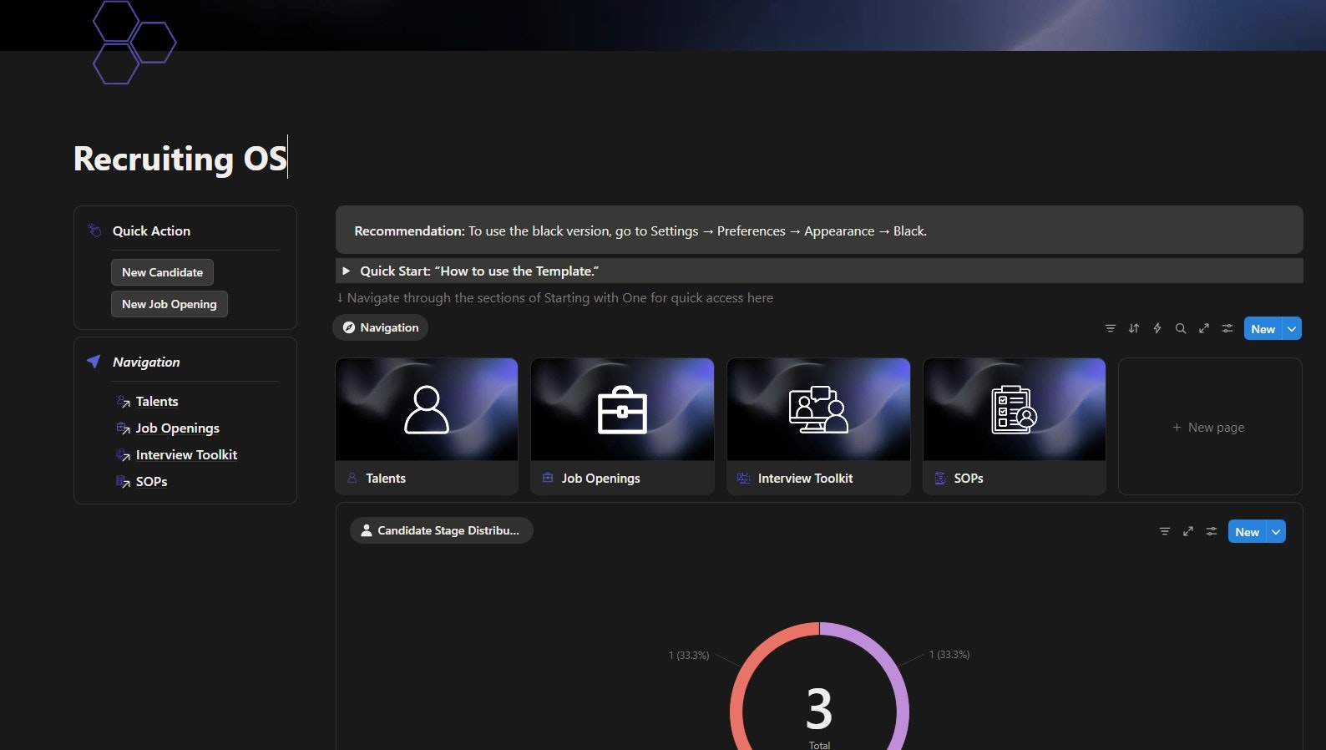The image size is (1326, 750).
Task: Open the Interview Toolkit card thumbnail
Action: coord(818,409)
